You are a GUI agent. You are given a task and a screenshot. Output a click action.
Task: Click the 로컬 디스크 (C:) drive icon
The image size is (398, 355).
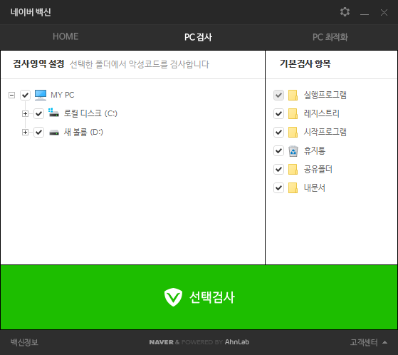point(53,113)
